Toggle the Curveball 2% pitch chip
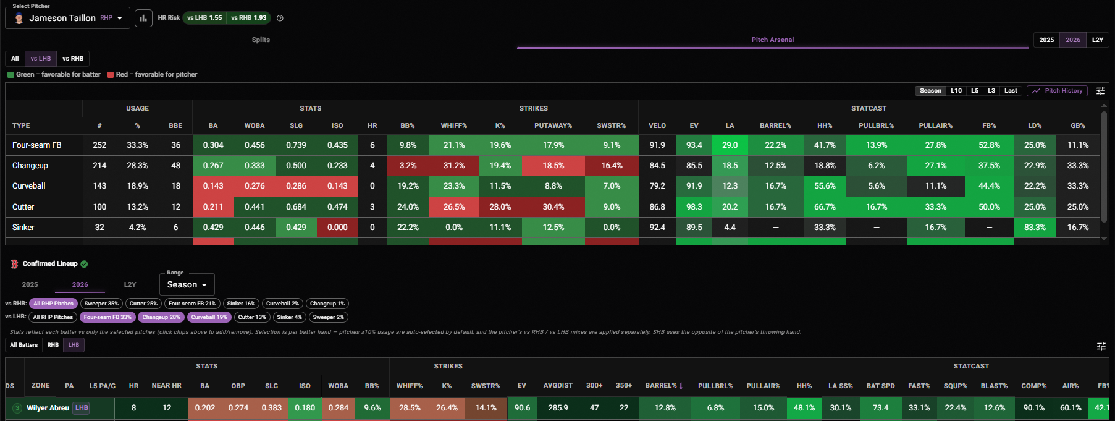The image size is (1115, 421). click(x=282, y=304)
